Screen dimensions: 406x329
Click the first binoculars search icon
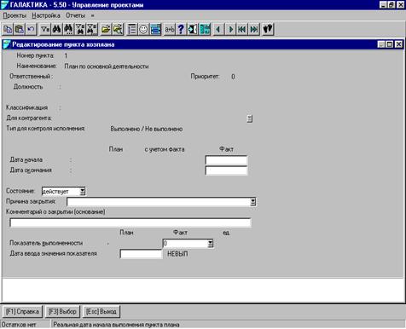pyautogui.click(x=57, y=29)
